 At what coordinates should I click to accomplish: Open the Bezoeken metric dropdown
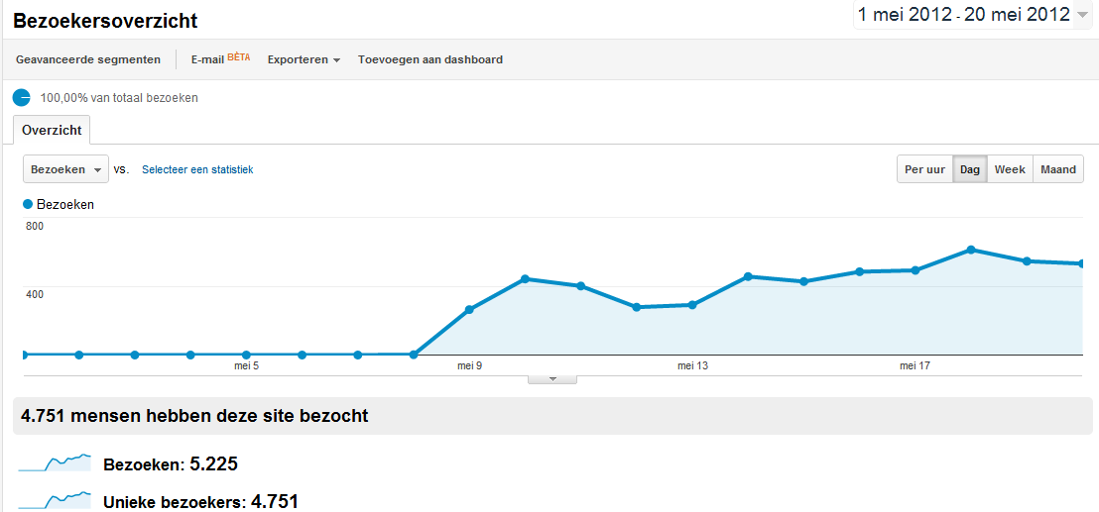click(65, 169)
